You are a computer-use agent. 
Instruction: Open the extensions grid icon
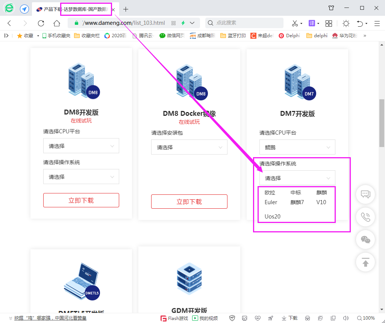tap(329, 23)
